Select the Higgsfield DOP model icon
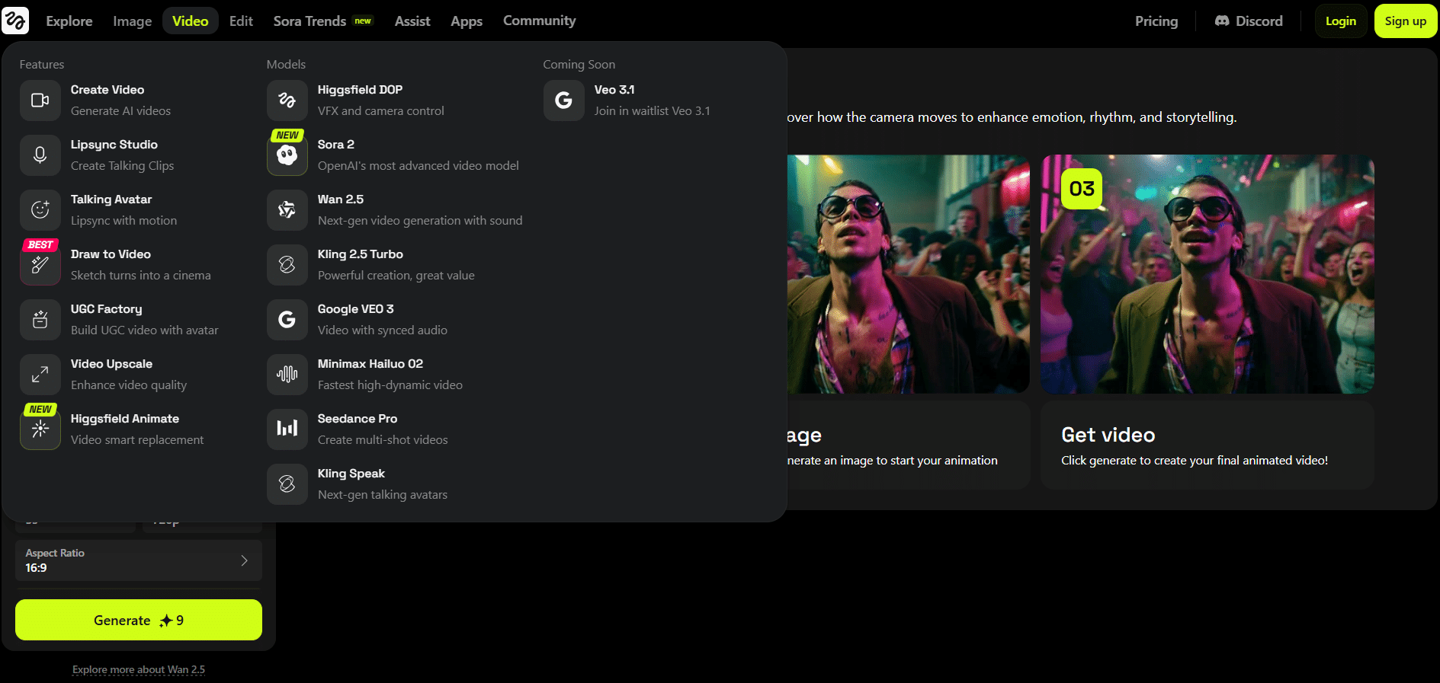 pyautogui.click(x=287, y=101)
